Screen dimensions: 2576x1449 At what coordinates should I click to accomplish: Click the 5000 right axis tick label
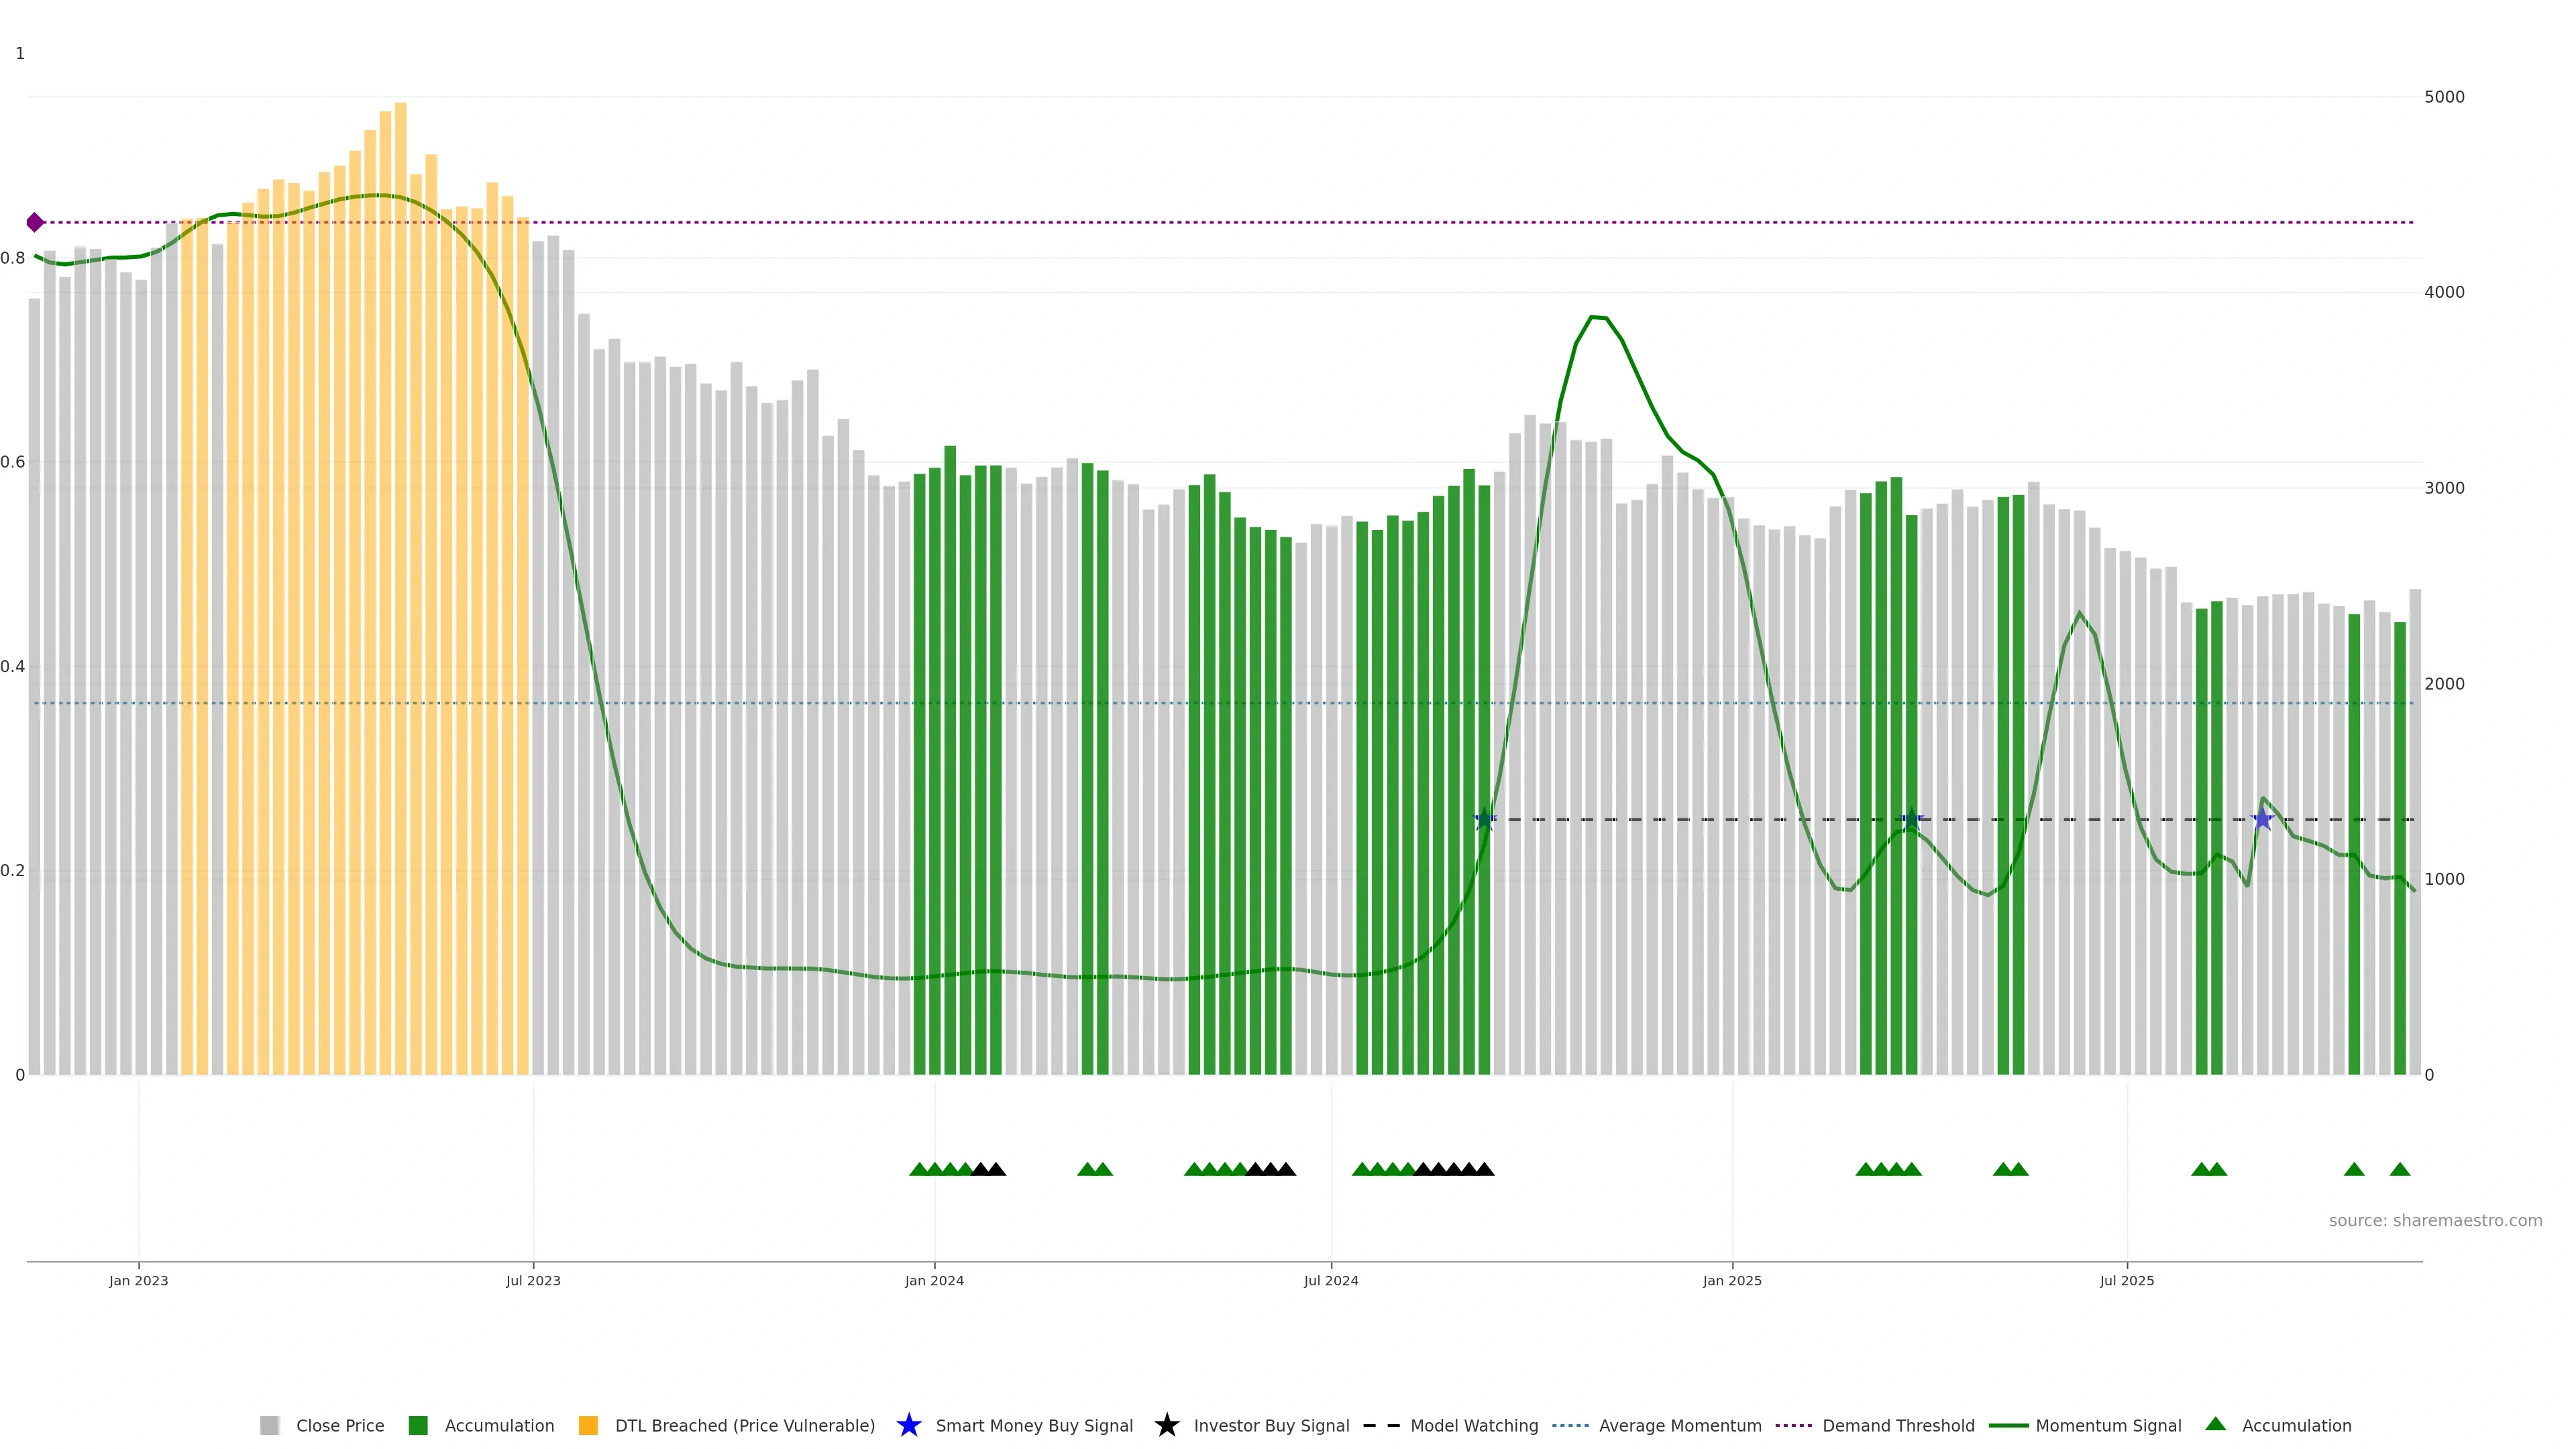coord(2444,97)
